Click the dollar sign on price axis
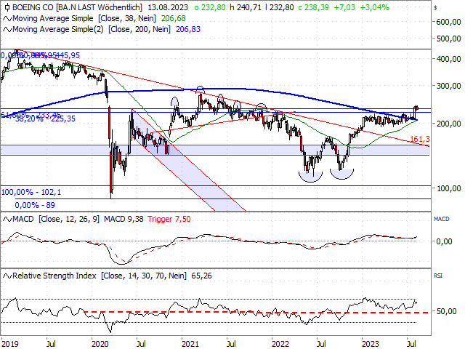The width and height of the screenshot is (465, 349). click(x=435, y=8)
